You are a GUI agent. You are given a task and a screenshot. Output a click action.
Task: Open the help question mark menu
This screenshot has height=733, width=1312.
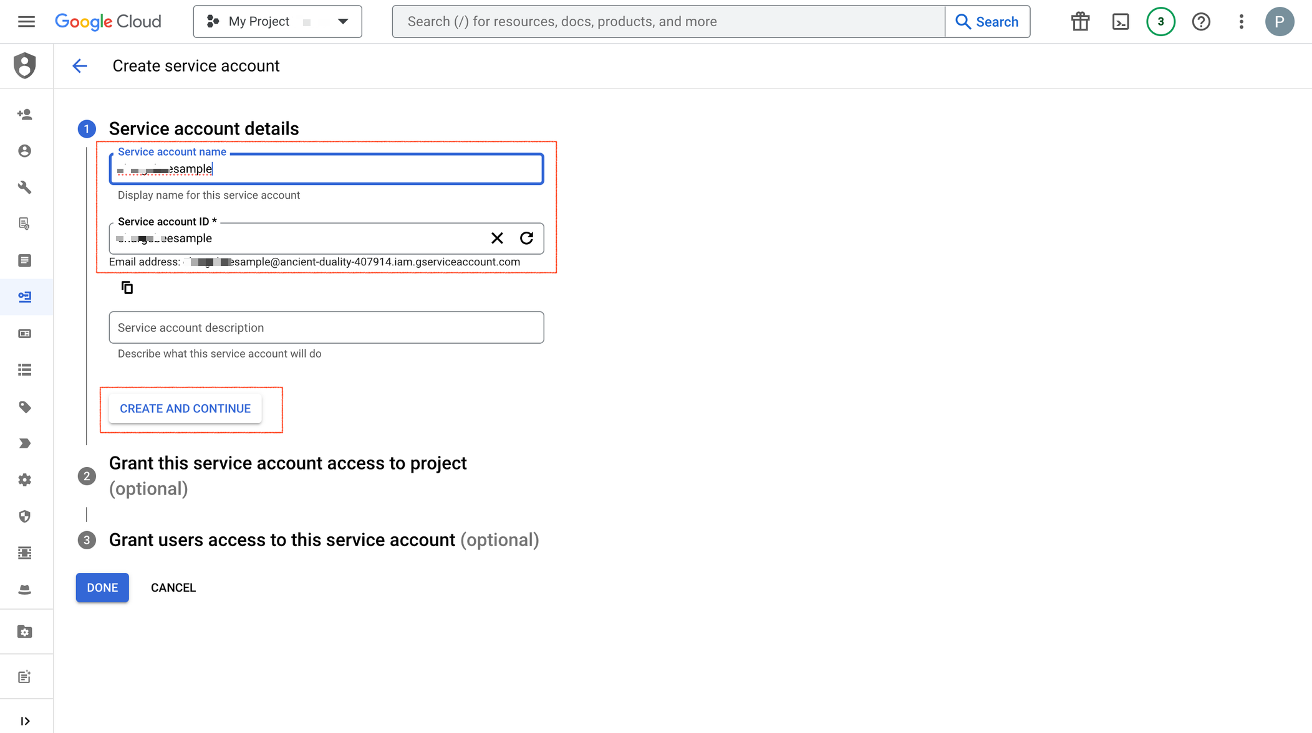[x=1200, y=22]
